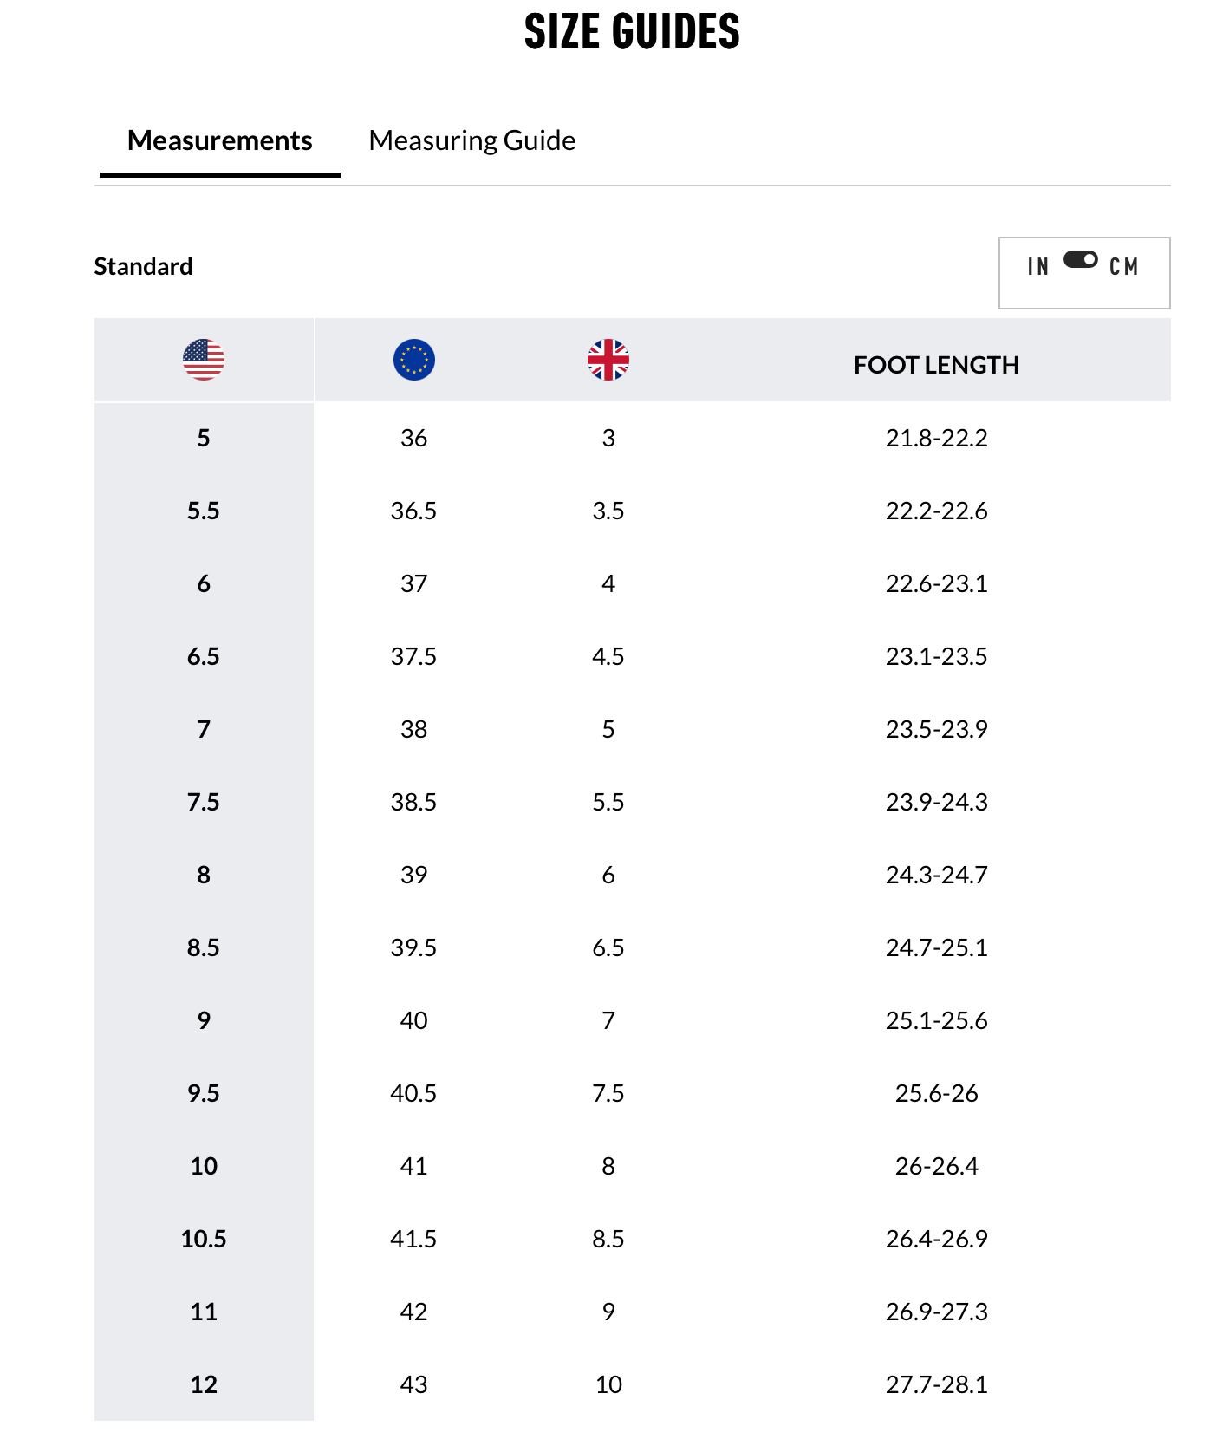Image resolution: width=1229 pixels, height=1439 pixels.
Task: Click the Standard section label
Action: 143,266
